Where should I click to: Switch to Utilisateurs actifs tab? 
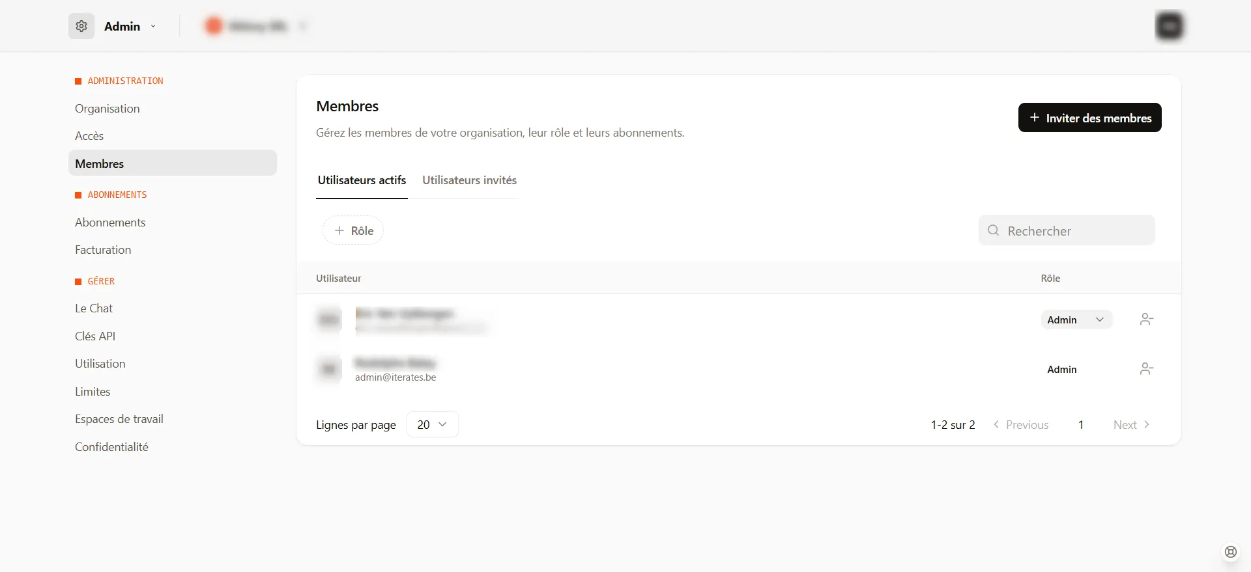coord(362,180)
